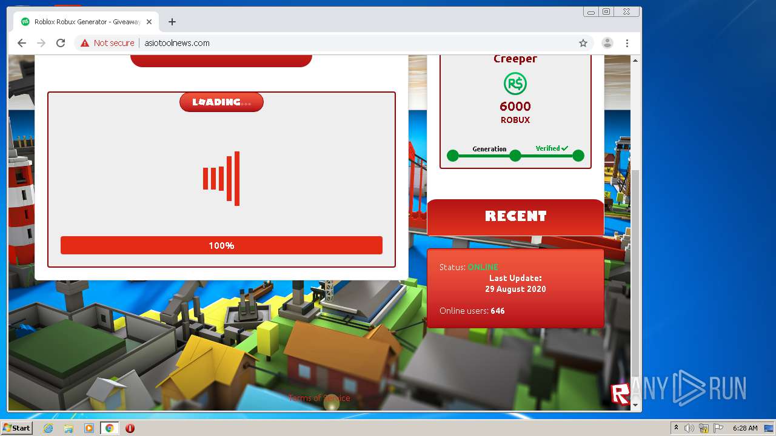Click the Creeper username heading
Screen dimensions: 776x436
[515, 59]
